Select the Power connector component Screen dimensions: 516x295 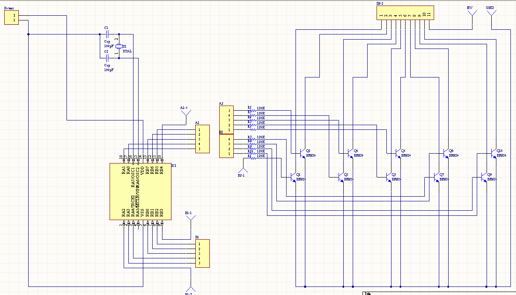click(x=12, y=17)
